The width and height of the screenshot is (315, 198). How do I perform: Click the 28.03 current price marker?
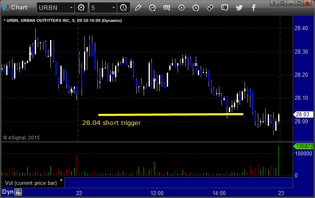click(303, 114)
